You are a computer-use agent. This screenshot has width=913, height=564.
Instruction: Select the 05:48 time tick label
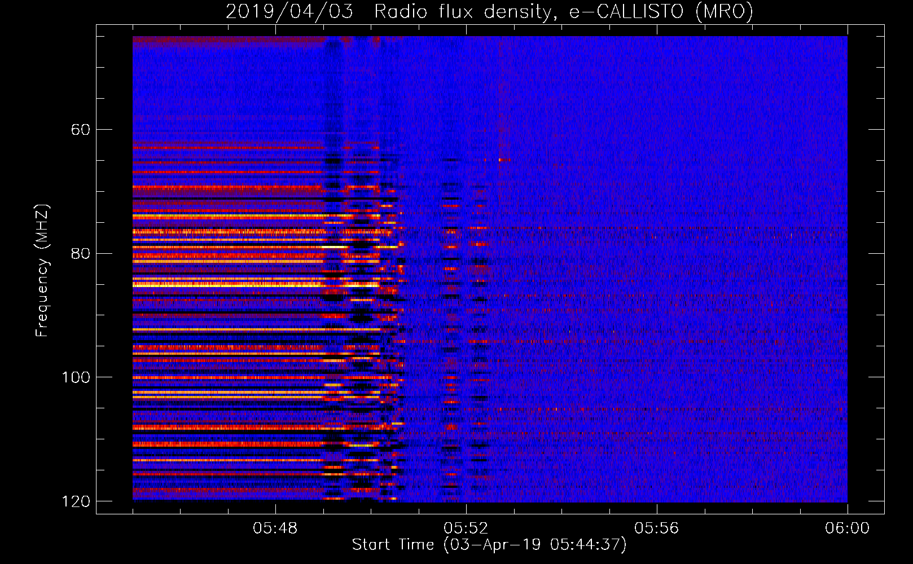point(275,528)
